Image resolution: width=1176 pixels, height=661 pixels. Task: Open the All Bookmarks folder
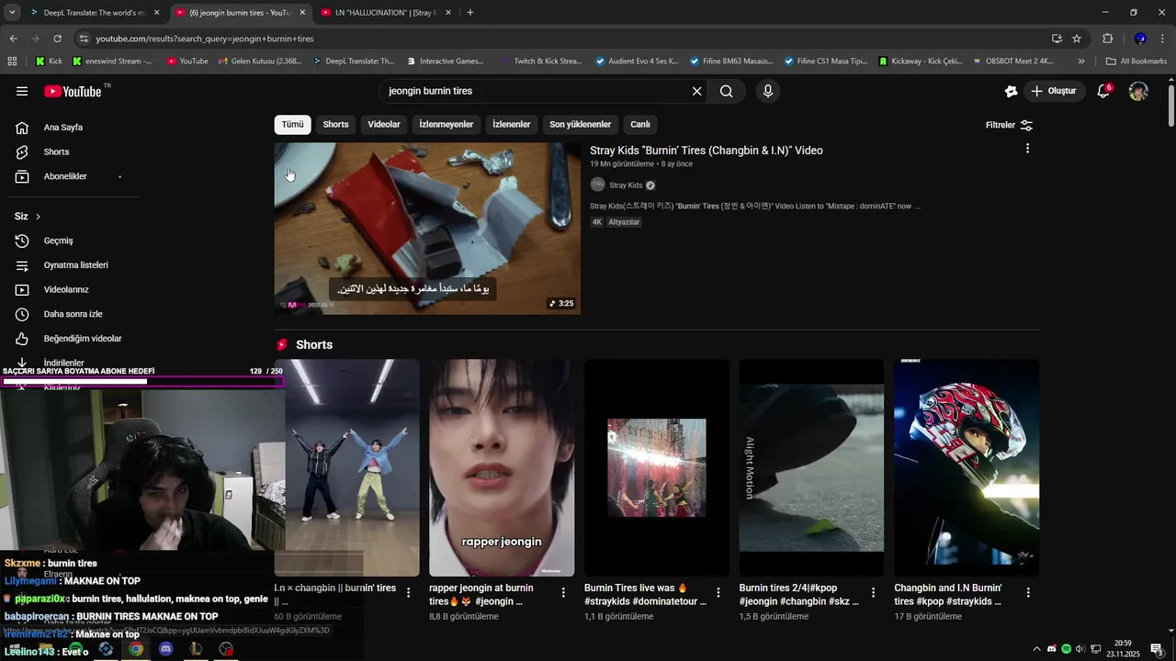point(1136,62)
